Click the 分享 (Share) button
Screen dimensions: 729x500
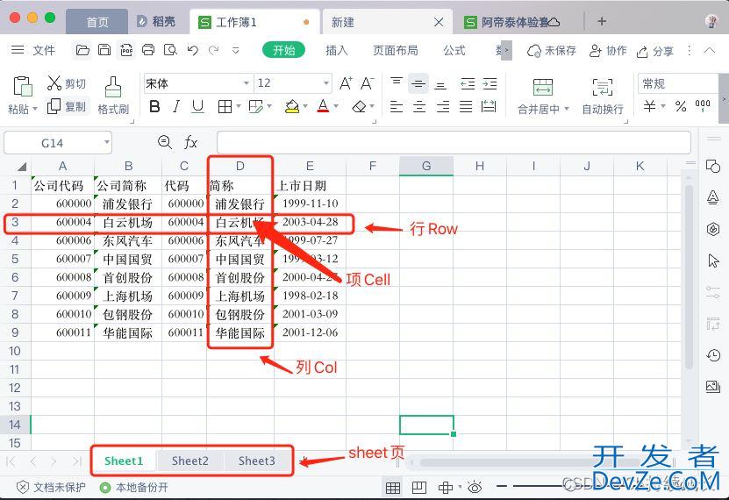(654, 50)
